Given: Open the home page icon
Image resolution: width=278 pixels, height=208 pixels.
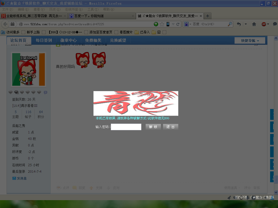Looking at the screenshot, I should pos(254,24).
